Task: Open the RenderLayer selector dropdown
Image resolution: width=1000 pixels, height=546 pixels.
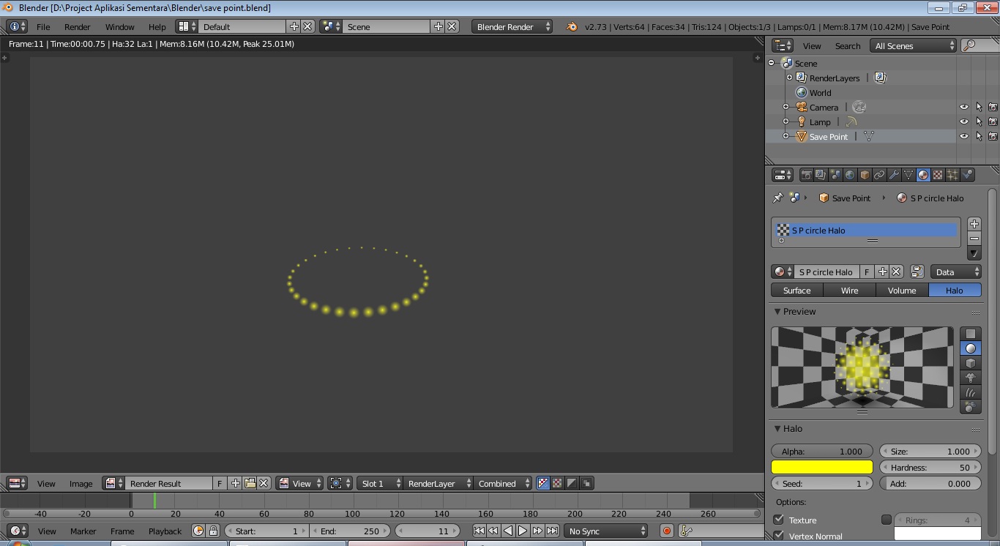Action: coord(438,483)
